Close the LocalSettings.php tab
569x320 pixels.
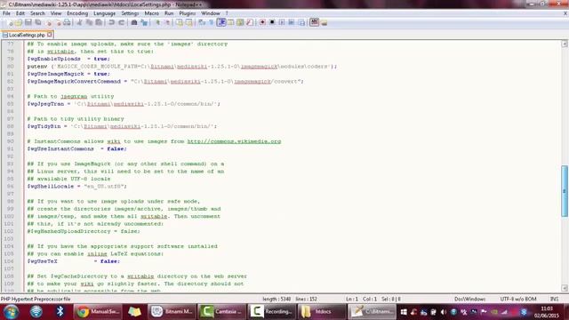coord(50,35)
